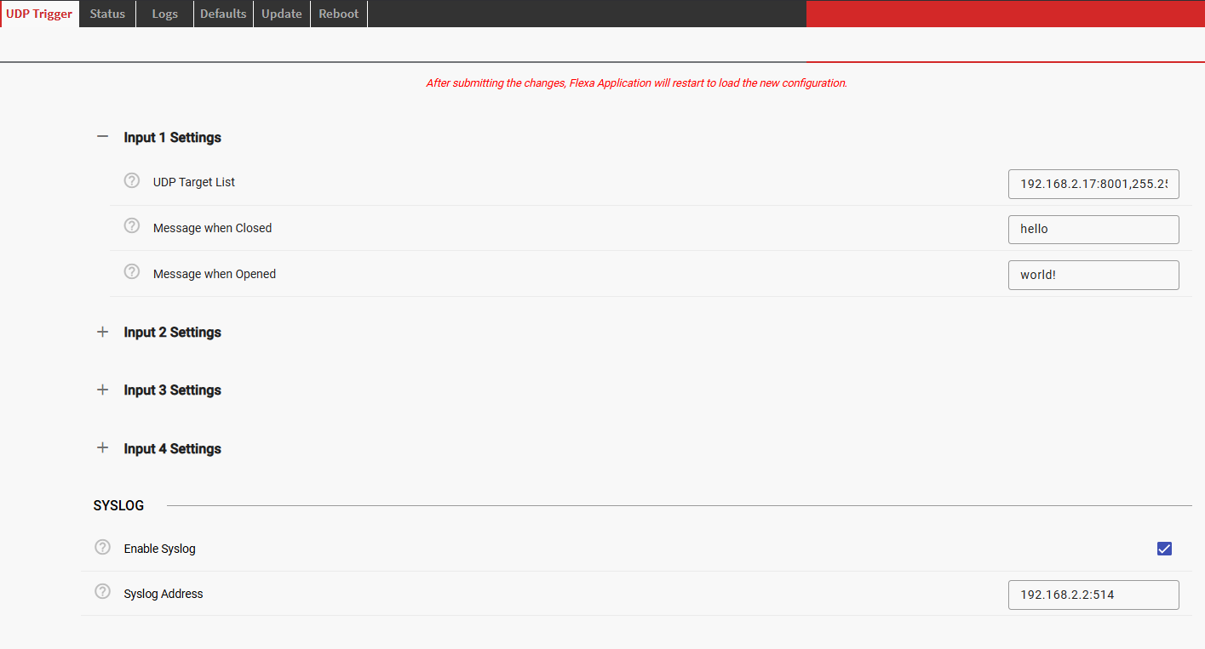Image resolution: width=1205 pixels, height=649 pixels.
Task: Click the Message when Opened text box
Action: (1093, 276)
